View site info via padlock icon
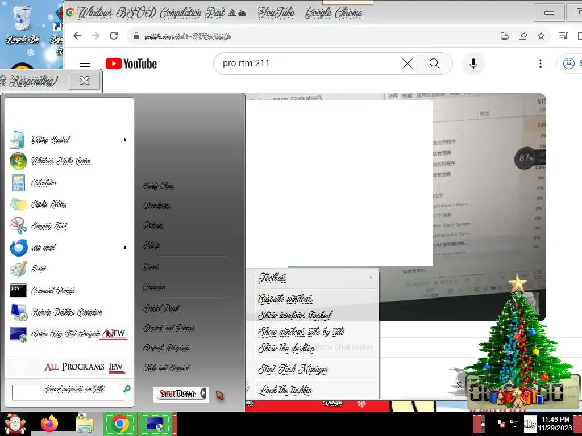Screen dimensions: 582x436 pos(136,36)
